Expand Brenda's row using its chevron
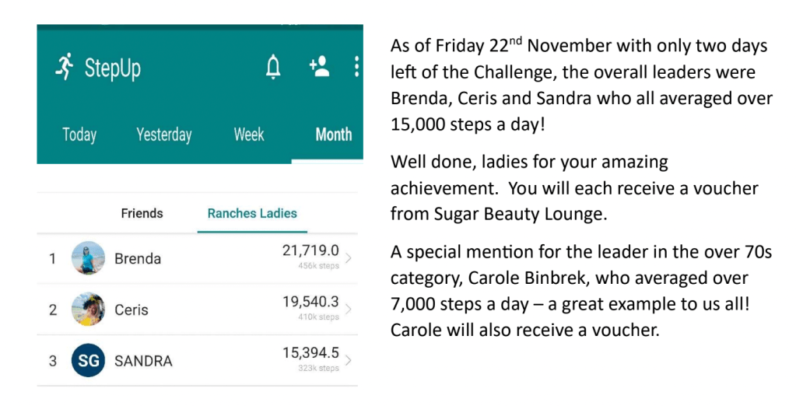Viewport: 796px width, 406px height. pos(348,257)
